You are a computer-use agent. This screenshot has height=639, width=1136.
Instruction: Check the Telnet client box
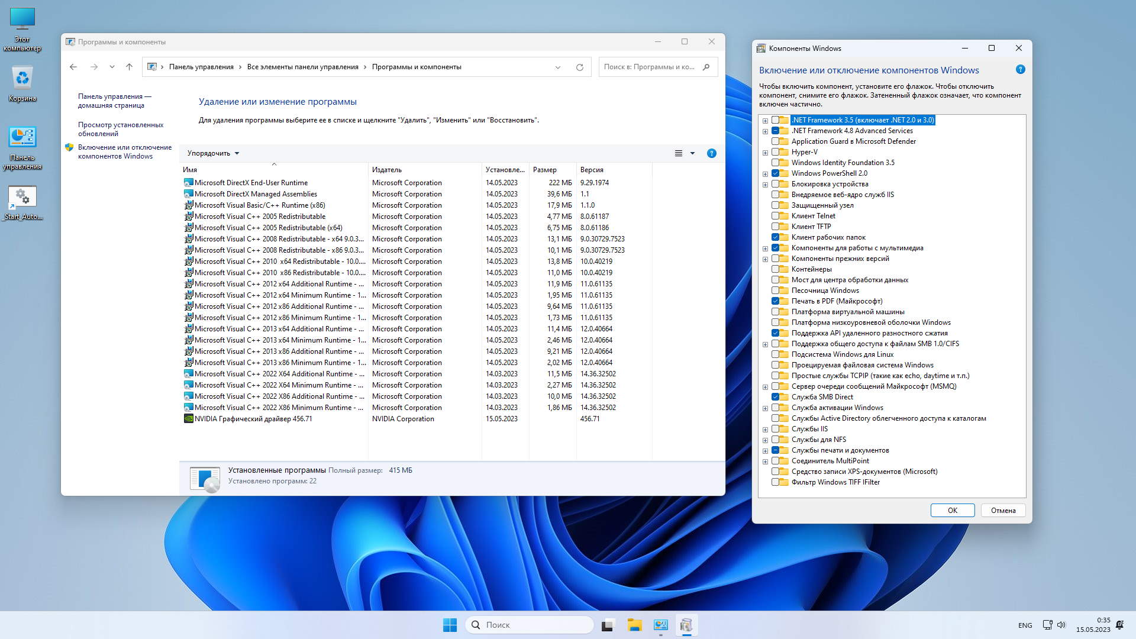coord(775,216)
